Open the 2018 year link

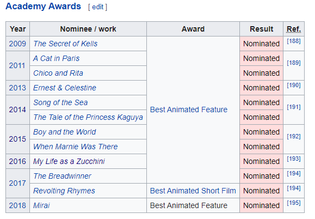(x=17, y=205)
